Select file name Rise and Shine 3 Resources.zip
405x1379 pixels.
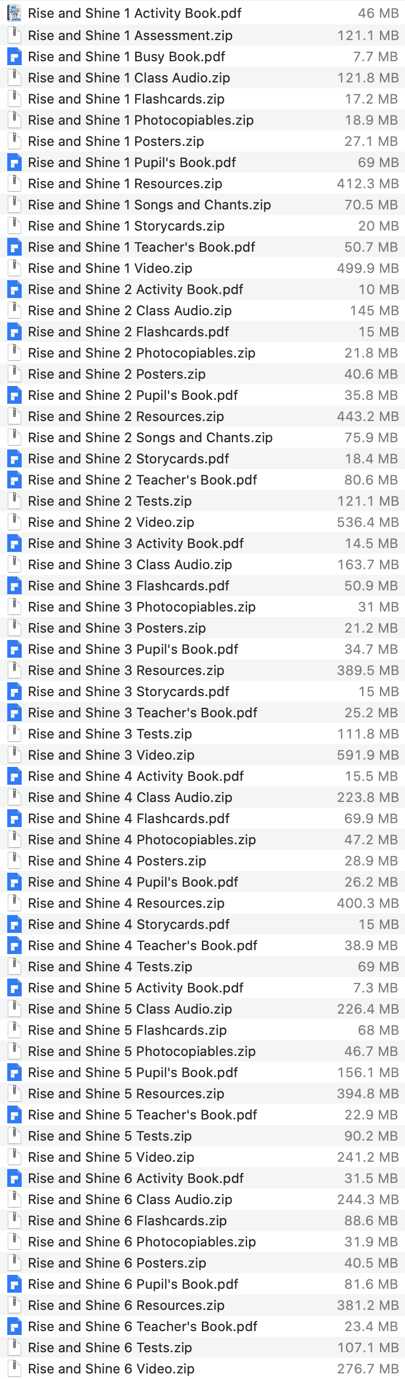[126, 671]
